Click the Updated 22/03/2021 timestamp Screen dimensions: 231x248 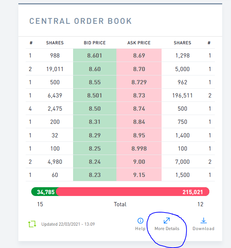pyautogui.click(x=68, y=224)
